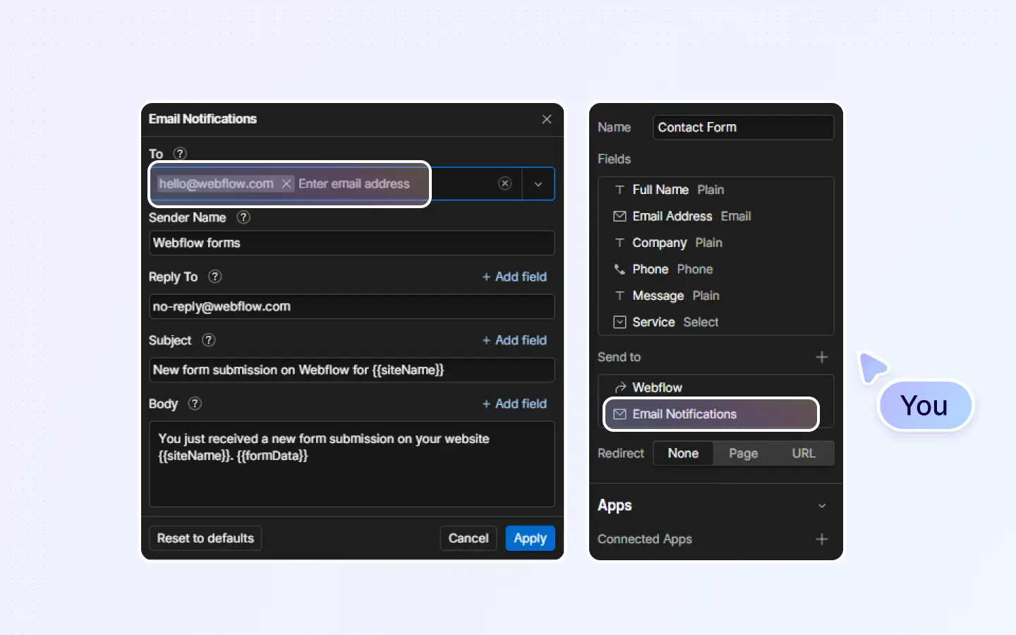
Task: Edit the no-reply@webflow.com reply field
Action: tap(351, 306)
